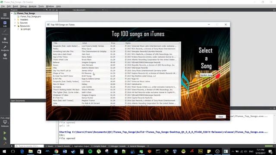Click the green Run button
The width and height of the screenshot is (276, 155).
5,133
